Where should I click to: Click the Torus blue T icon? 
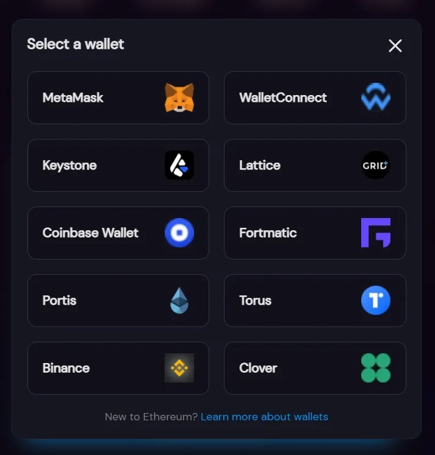point(376,300)
